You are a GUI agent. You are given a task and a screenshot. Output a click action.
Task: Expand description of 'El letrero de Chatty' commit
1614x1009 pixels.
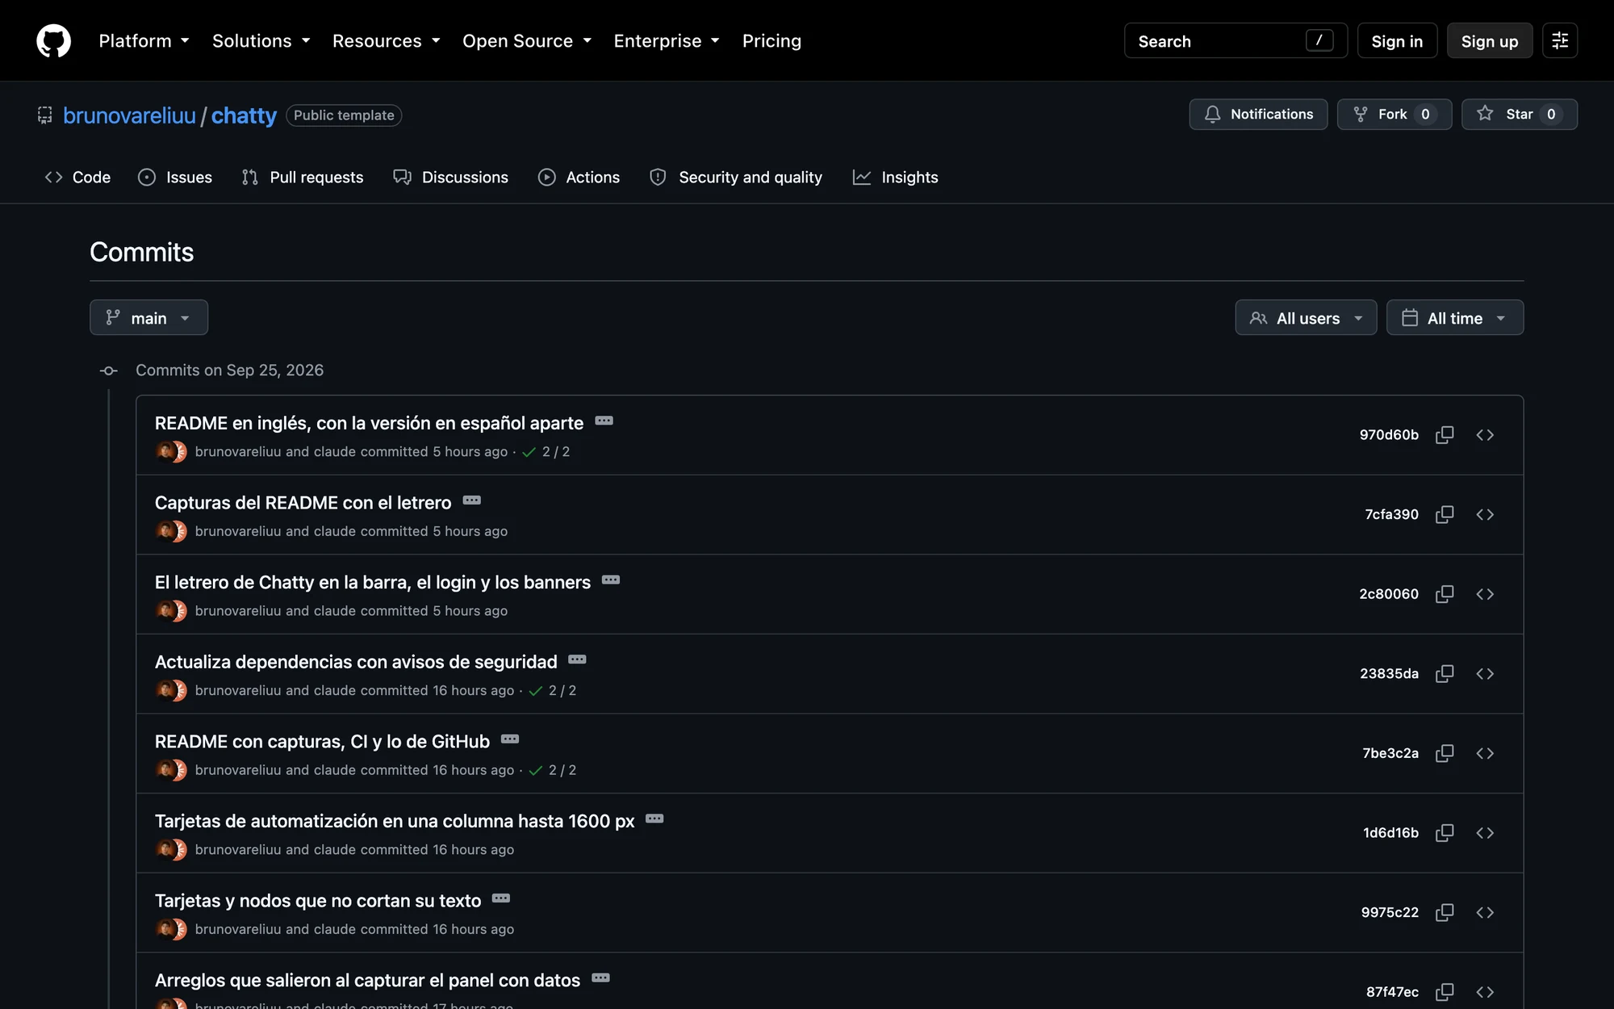[611, 580]
